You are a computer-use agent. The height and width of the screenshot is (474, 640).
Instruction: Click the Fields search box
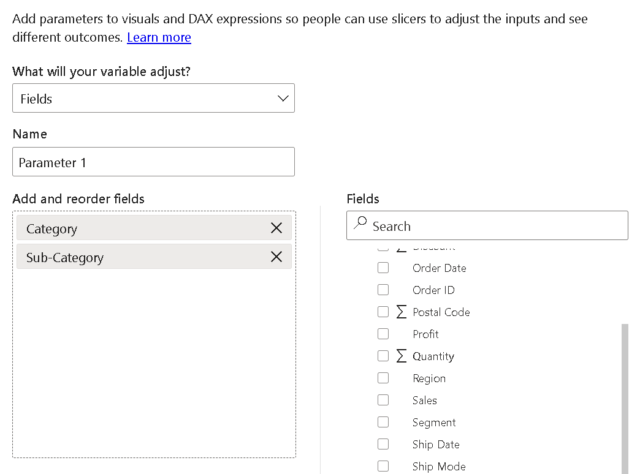[497, 226]
